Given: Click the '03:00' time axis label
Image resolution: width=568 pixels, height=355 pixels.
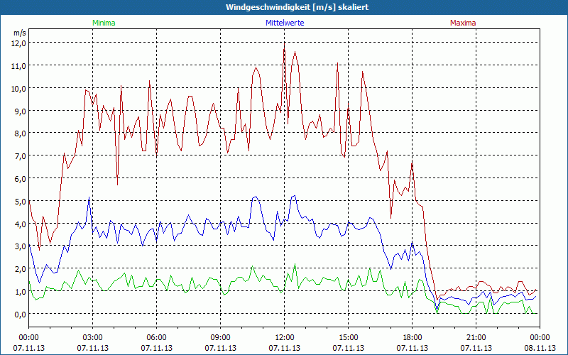Looking at the screenshot, I should click(x=92, y=338).
